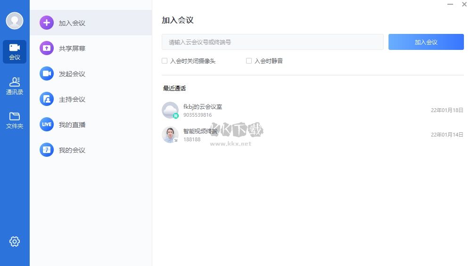The width and height of the screenshot is (471, 266).
Task: Open the 通讯录 contacts sidebar tab
Action: point(15,86)
